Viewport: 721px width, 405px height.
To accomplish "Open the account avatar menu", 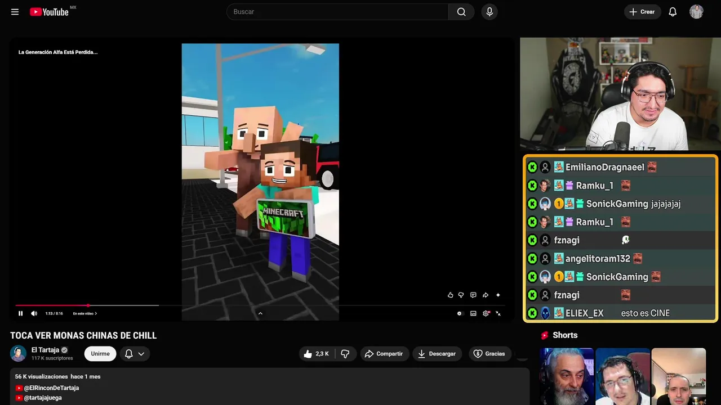I will tap(696, 12).
